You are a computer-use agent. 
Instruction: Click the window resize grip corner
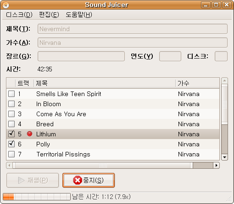point(229,199)
